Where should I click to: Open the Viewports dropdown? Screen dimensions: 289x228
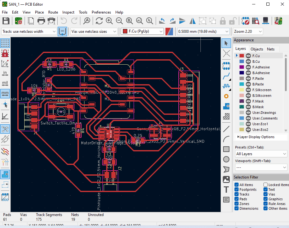pyautogui.click(x=261, y=167)
